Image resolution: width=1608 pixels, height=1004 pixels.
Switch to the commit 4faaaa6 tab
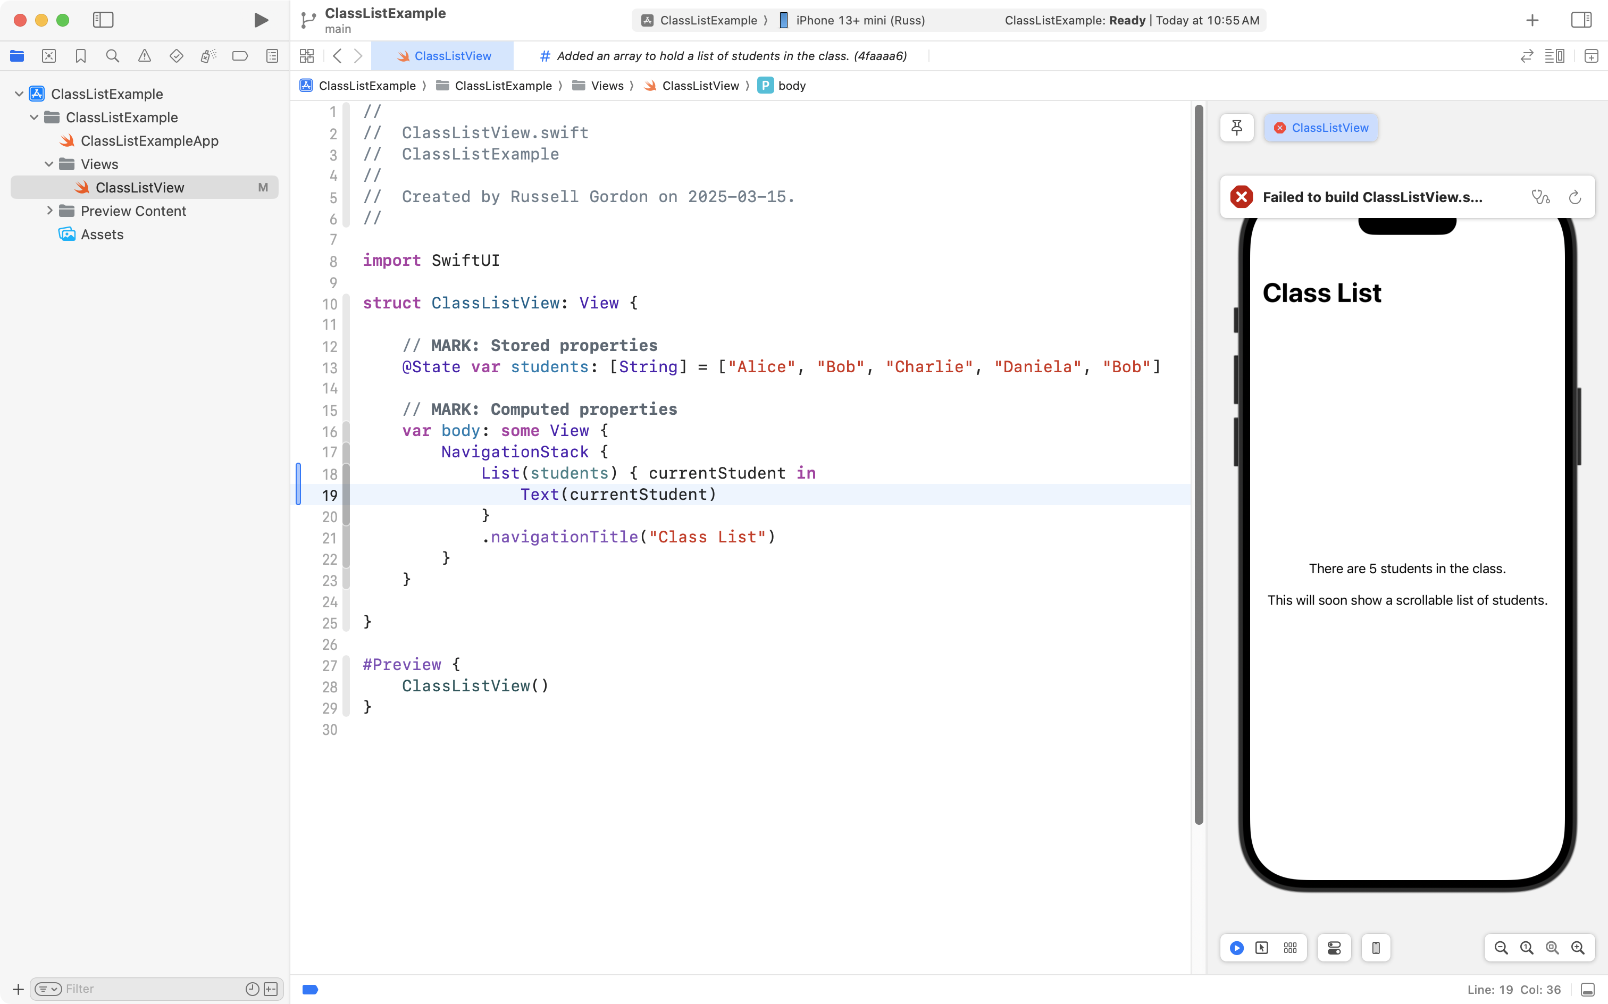tap(724, 56)
